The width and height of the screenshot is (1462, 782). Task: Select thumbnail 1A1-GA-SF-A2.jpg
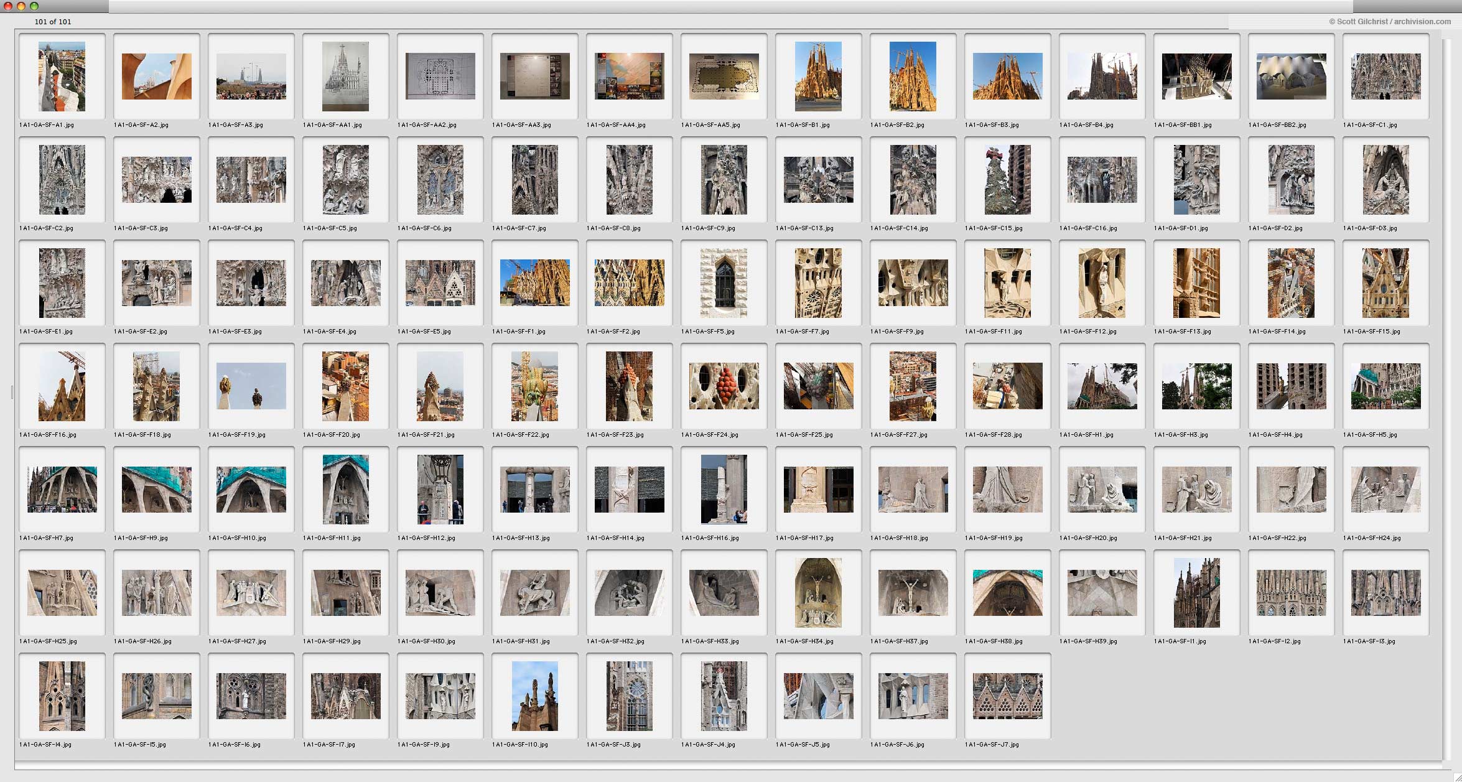pos(156,77)
